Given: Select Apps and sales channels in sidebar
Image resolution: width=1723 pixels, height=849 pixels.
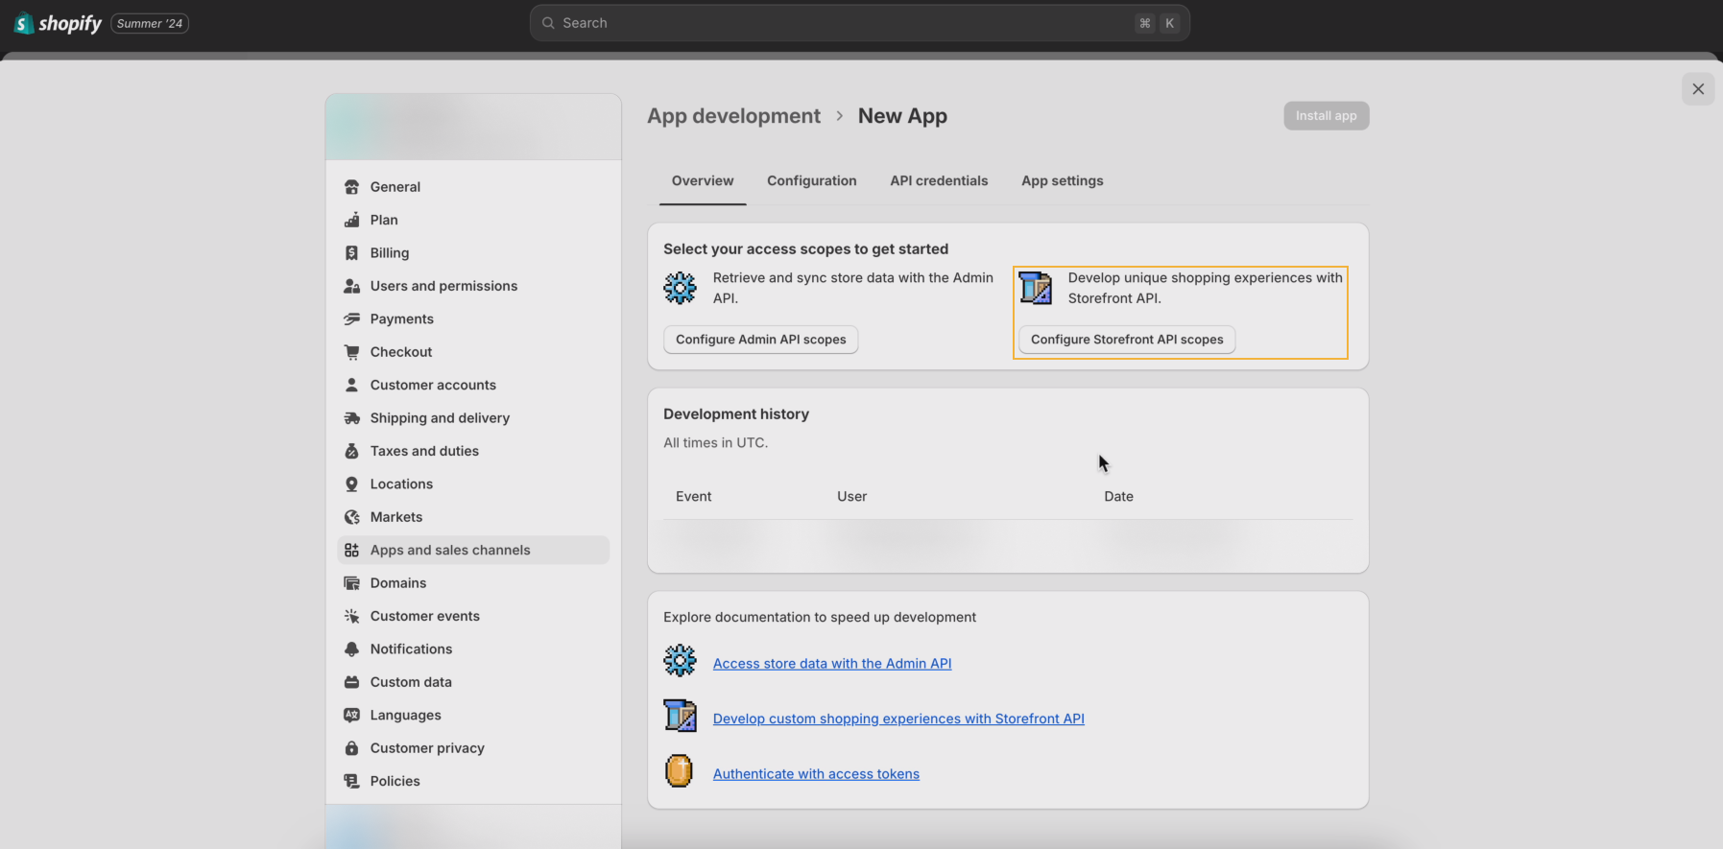Looking at the screenshot, I should (473, 551).
